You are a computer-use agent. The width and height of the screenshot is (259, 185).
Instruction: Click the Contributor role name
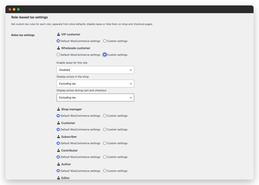point(69,150)
